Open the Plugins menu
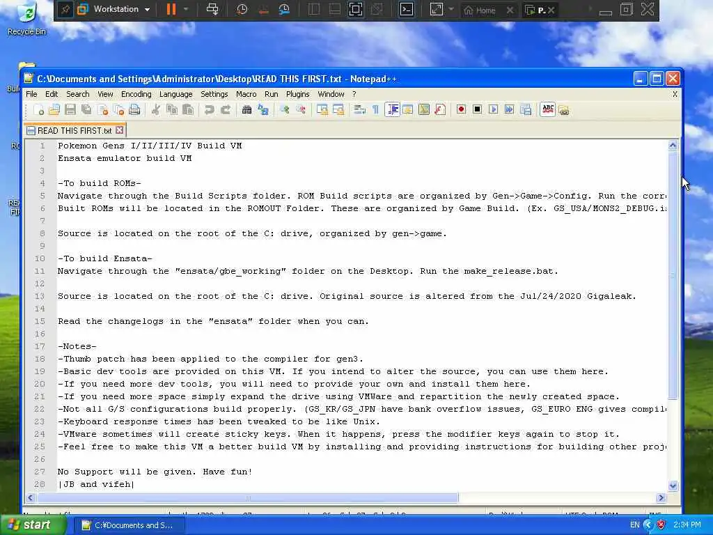 pyautogui.click(x=297, y=94)
